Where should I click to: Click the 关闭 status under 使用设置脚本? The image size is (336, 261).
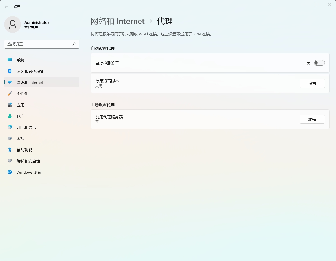point(99,86)
